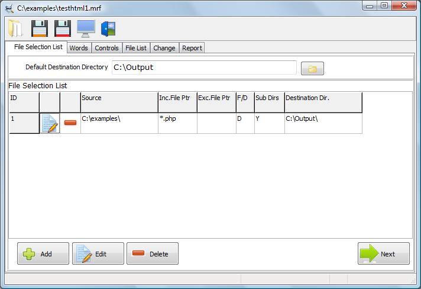Screen dimensions: 421x289
Task: Open the Controls tab
Action: coord(106,48)
